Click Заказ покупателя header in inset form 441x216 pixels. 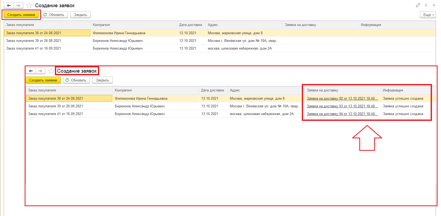[69, 90]
